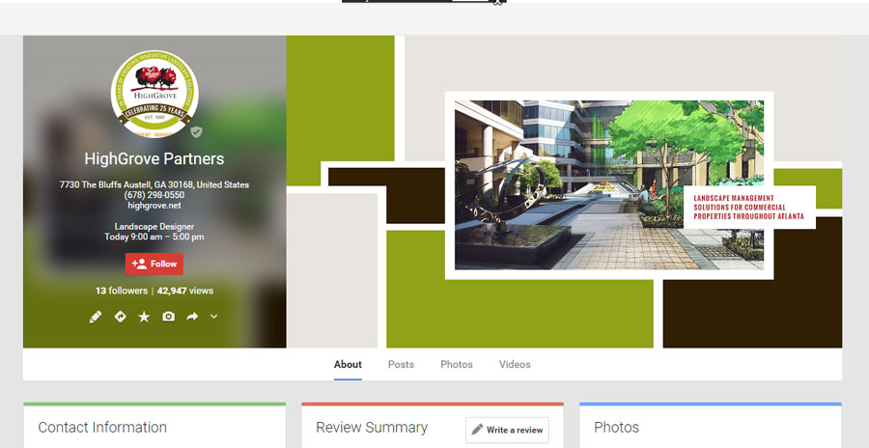Click the Landscape Designer category text
This screenshot has width=869, height=448.
click(154, 226)
